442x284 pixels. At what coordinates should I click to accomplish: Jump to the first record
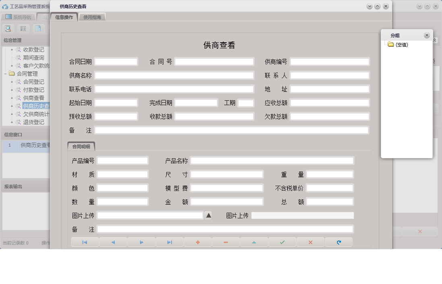coord(85,242)
